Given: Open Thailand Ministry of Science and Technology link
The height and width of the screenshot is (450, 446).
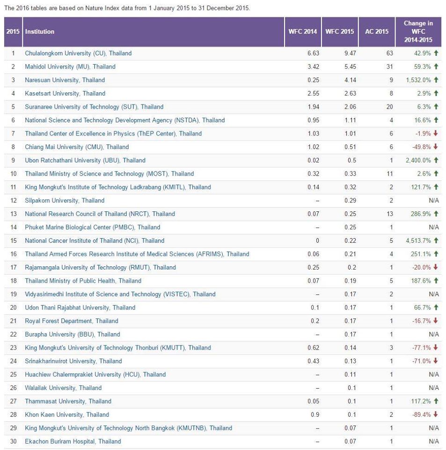Looking at the screenshot, I should pyautogui.click(x=109, y=174).
